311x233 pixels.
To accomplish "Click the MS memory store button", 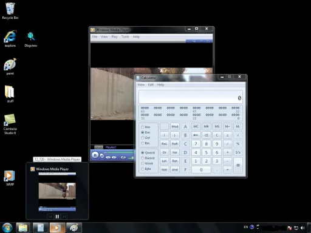I will click(x=217, y=127).
